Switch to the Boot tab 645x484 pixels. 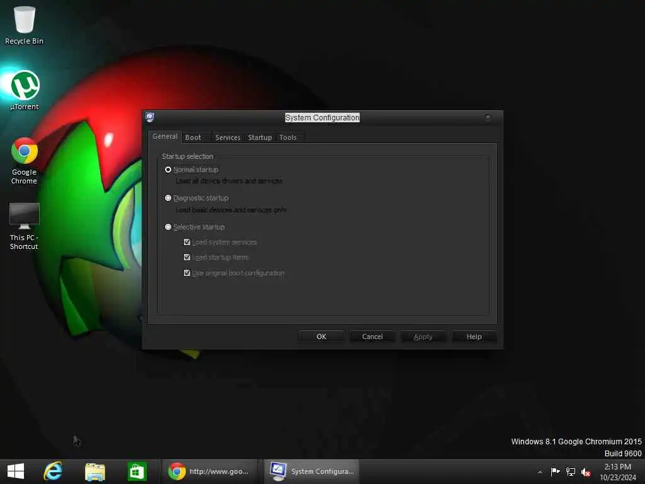click(x=193, y=137)
